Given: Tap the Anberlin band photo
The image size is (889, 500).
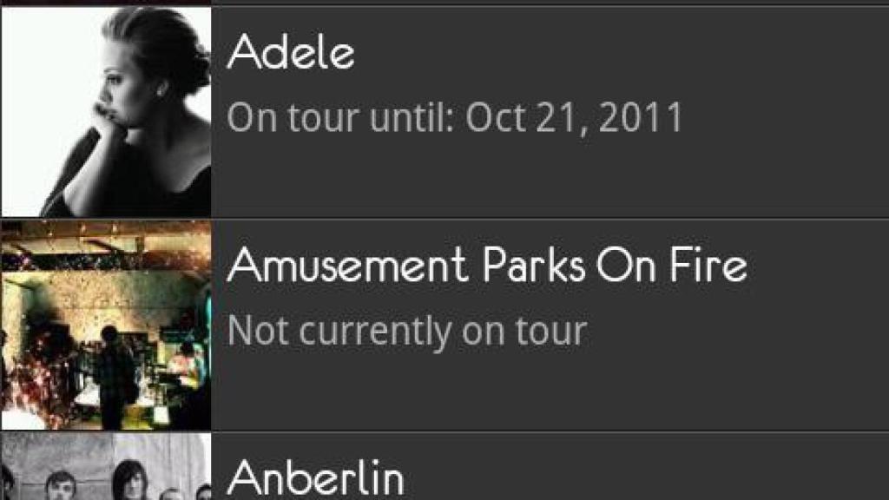Looking at the screenshot, I should 106,469.
